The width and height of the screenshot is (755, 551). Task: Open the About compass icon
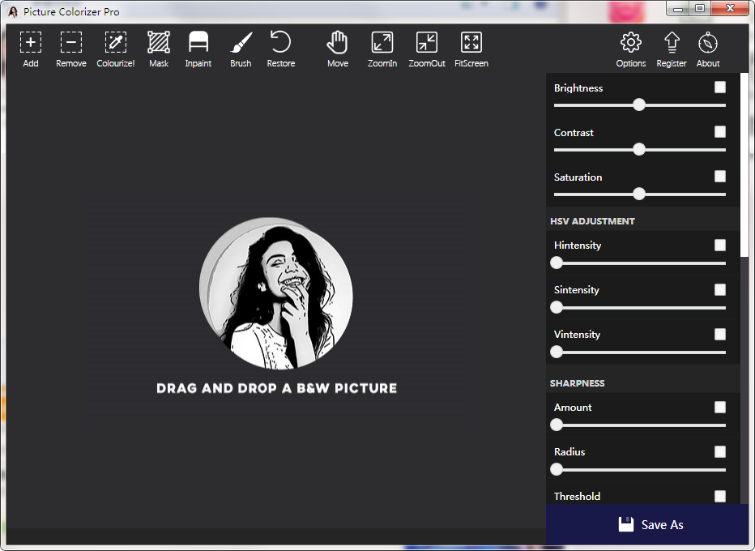click(x=708, y=43)
